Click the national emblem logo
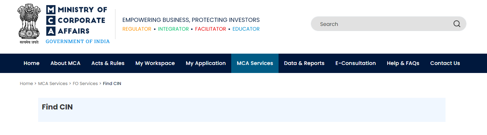Viewport: 487px width, 135px height. [29, 24]
